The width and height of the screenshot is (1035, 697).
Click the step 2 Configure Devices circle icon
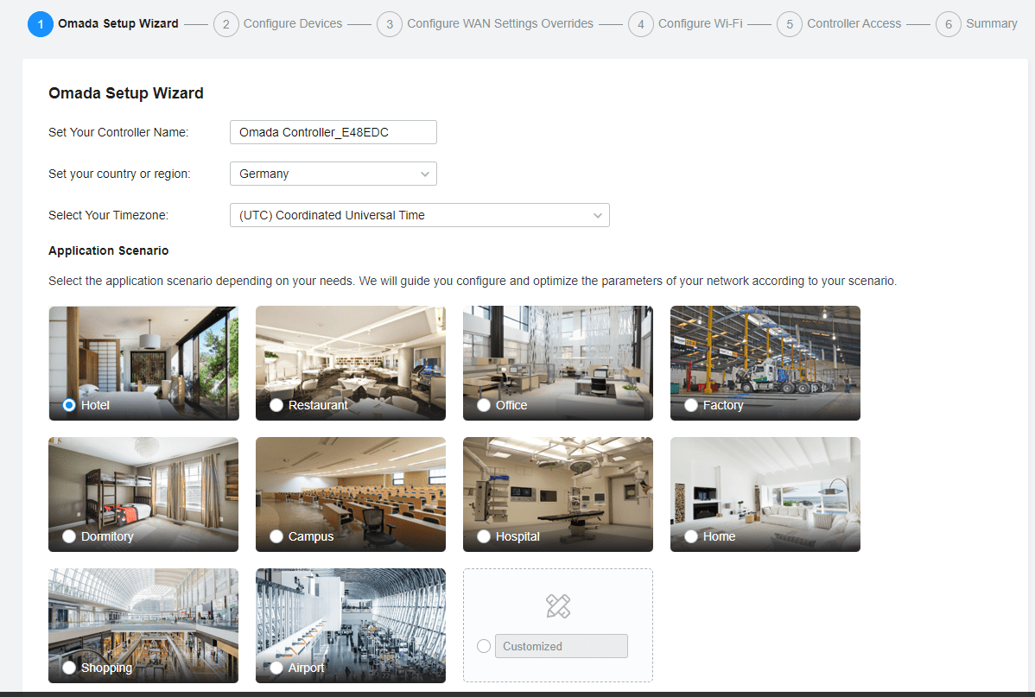225,24
